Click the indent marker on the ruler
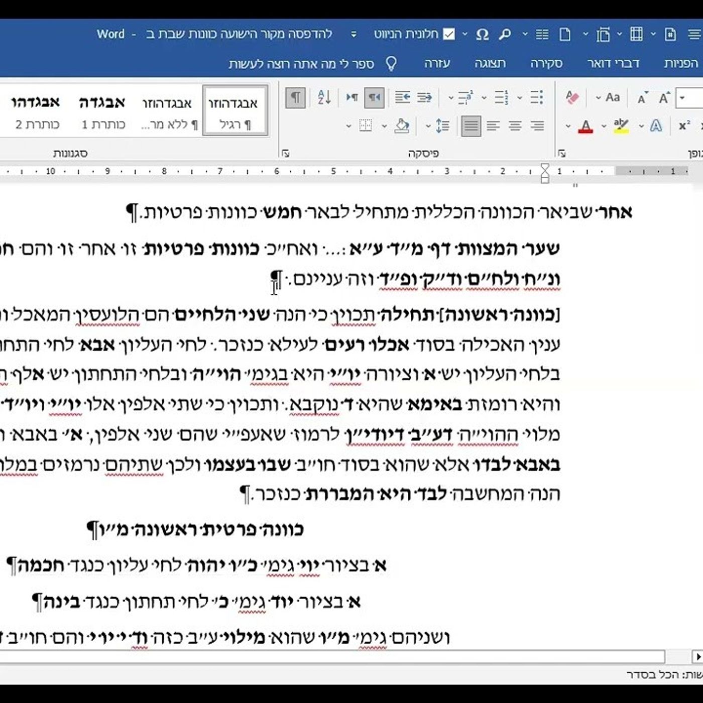The width and height of the screenshot is (703, 703). 545,172
